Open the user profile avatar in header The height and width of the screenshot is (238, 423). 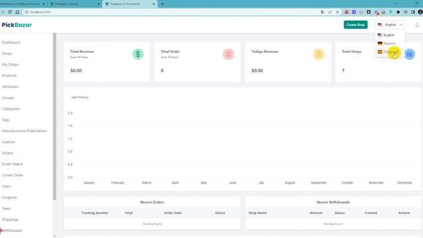point(416,25)
